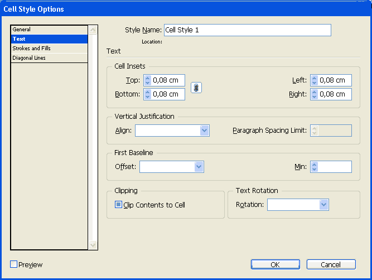Viewport: 372px width, 280px height.
Task: Toggle Clip Contents to Cell checkbox
Action: [x=118, y=205]
